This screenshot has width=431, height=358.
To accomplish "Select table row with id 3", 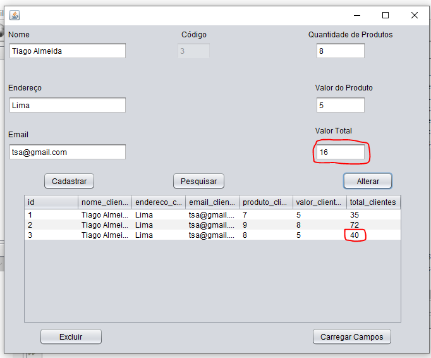I will (x=212, y=235).
